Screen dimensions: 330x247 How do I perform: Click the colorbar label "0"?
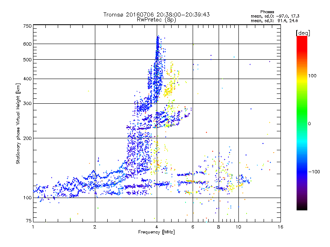(309, 124)
